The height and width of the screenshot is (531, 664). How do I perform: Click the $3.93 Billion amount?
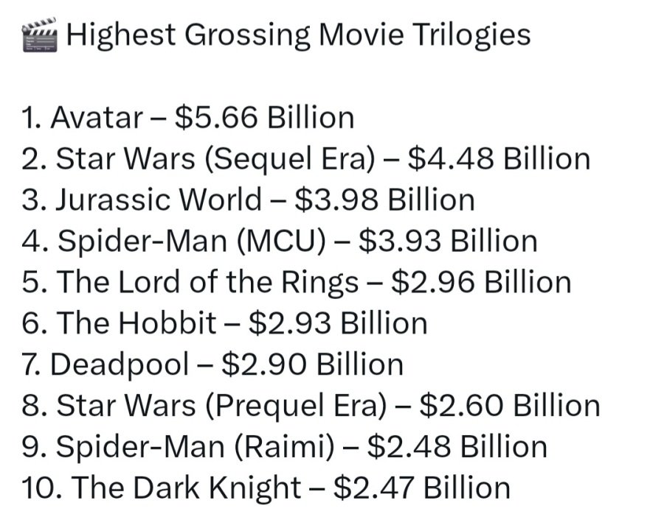[447, 242]
